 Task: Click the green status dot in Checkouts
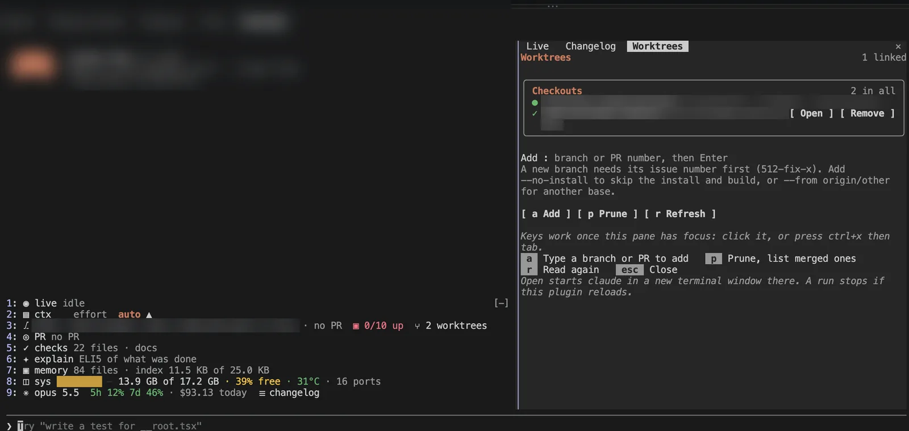click(535, 103)
